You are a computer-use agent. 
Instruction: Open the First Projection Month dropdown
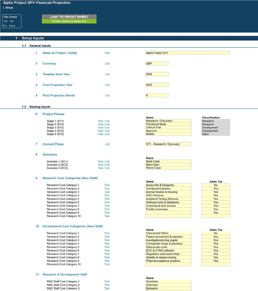[x=157, y=95]
